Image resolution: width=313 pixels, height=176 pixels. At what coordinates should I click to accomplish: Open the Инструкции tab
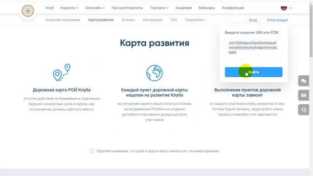[x=153, y=20]
